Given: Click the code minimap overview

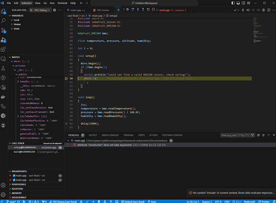Looking at the screenshot, I should click(x=261, y=30).
